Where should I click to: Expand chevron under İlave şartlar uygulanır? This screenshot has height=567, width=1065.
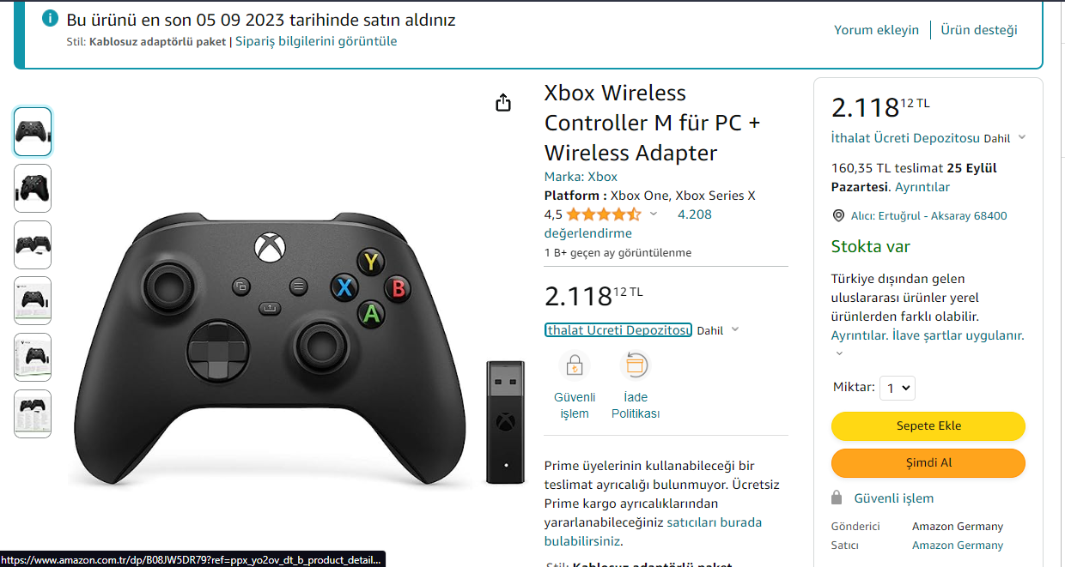pos(839,353)
